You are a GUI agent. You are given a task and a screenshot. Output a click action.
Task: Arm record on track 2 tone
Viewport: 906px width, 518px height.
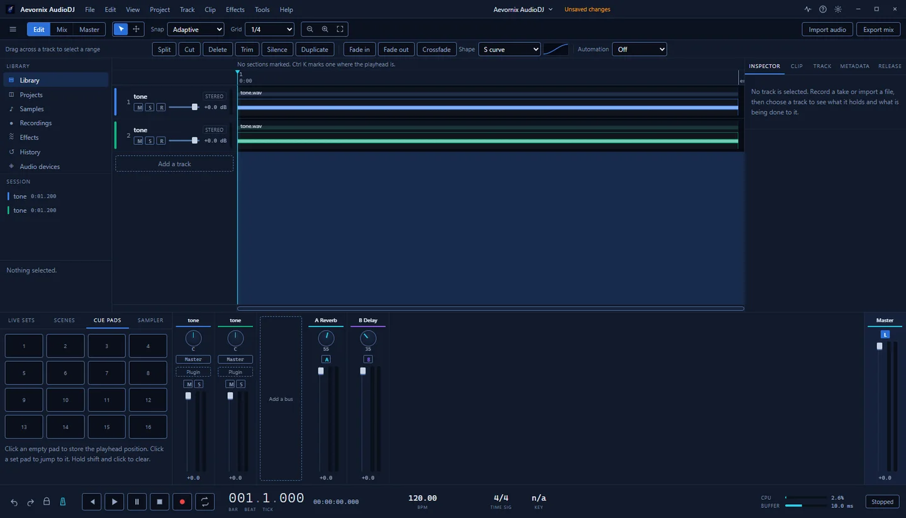pos(161,141)
